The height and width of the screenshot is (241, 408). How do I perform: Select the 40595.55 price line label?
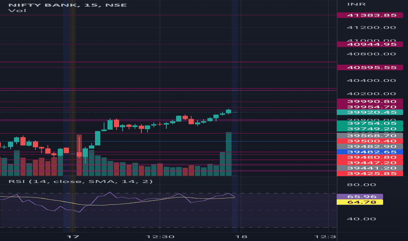pyautogui.click(x=370, y=68)
